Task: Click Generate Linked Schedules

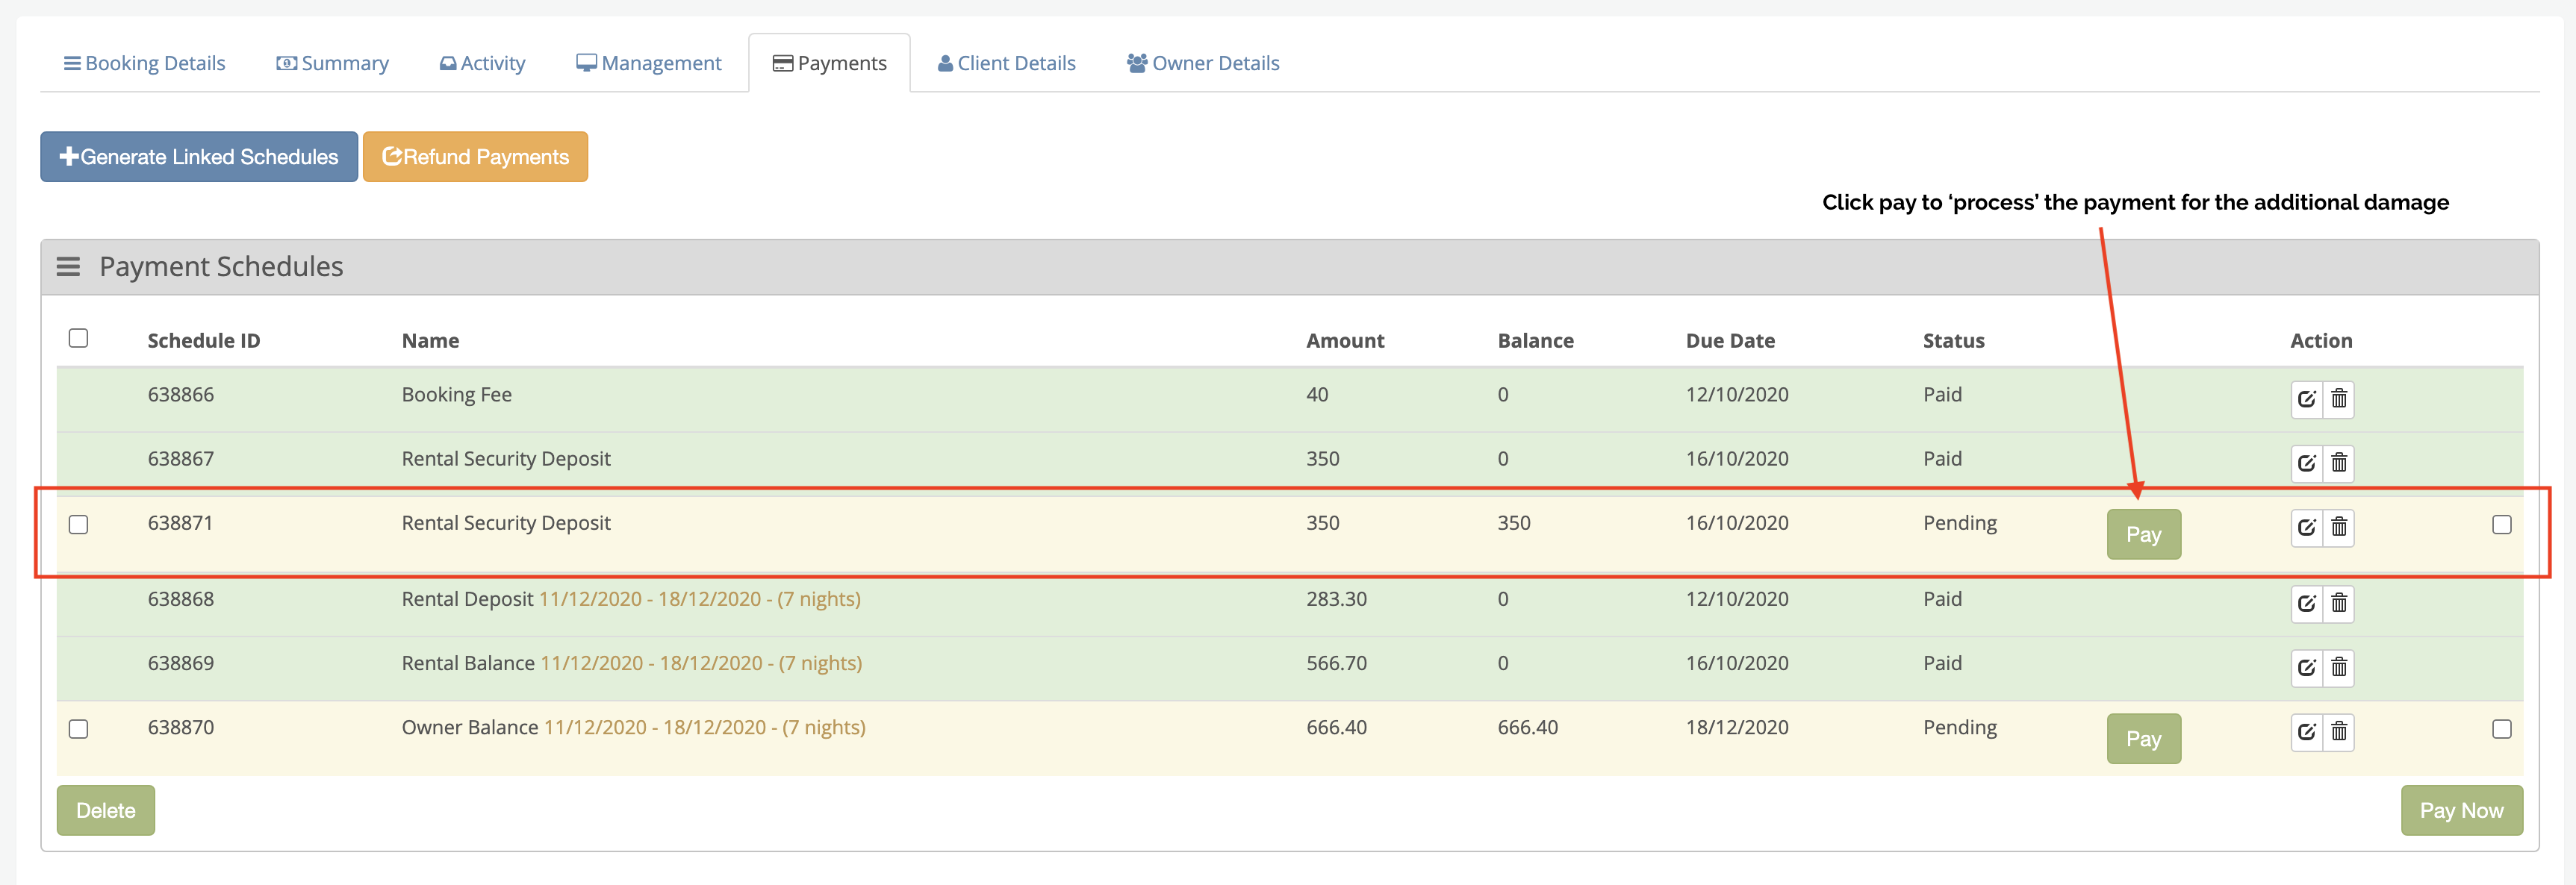Action: (199, 157)
